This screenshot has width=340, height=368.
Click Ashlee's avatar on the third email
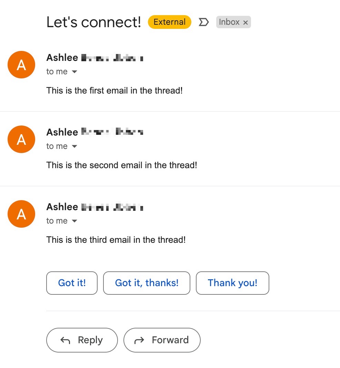(x=21, y=214)
